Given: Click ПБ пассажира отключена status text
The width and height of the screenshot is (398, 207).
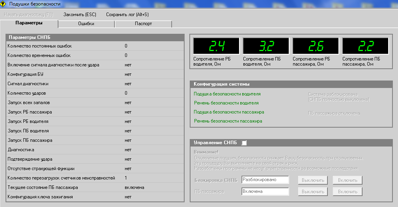Looking at the screenshot, I should pos(334,114).
